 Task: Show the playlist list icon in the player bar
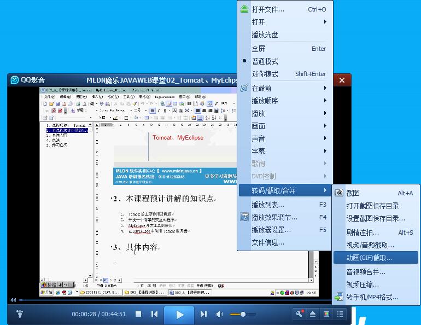click(x=340, y=314)
